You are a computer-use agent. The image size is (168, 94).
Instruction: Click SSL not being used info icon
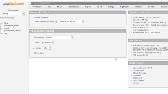(165, 23)
